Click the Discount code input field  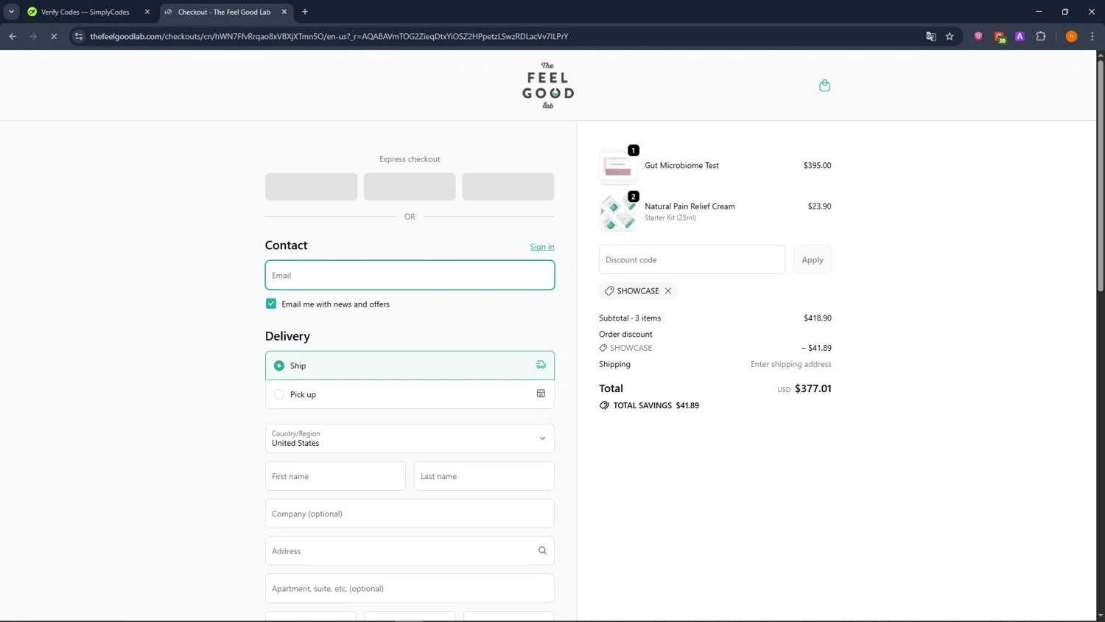click(692, 259)
